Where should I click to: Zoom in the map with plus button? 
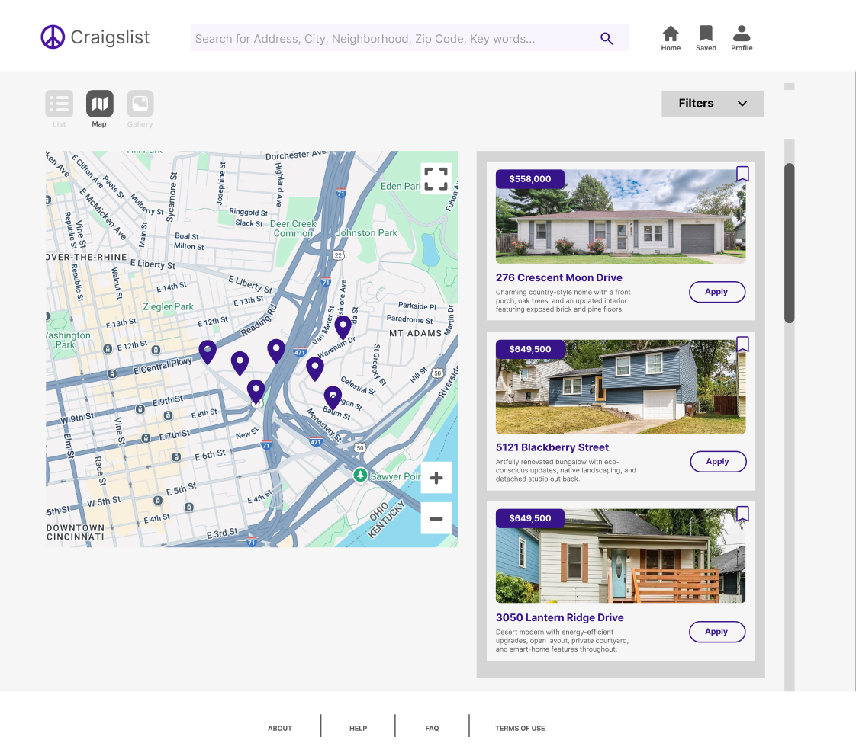[x=436, y=478]
